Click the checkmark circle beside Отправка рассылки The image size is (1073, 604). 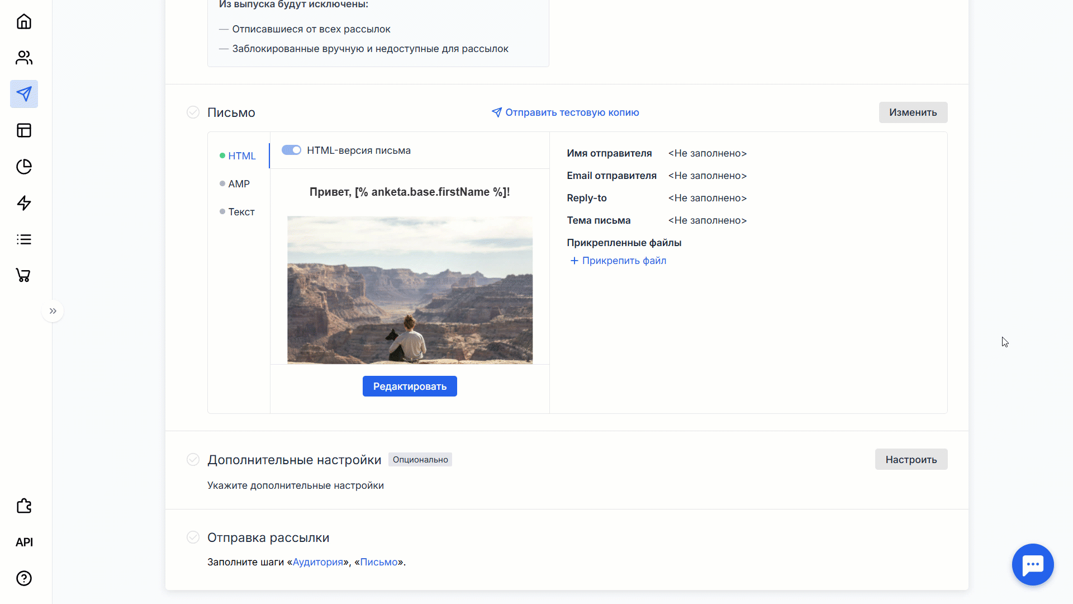point(193,537)
